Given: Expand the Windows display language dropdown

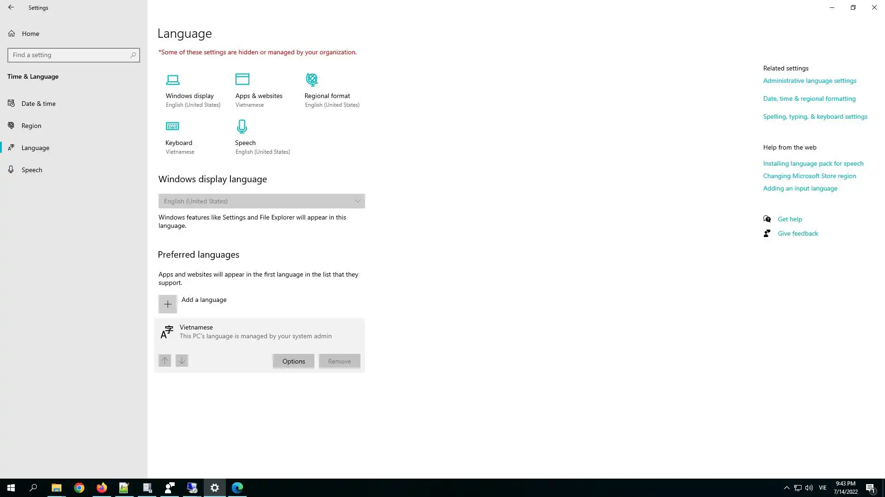Looking at the screenshot, I should [x=261, y=201].
